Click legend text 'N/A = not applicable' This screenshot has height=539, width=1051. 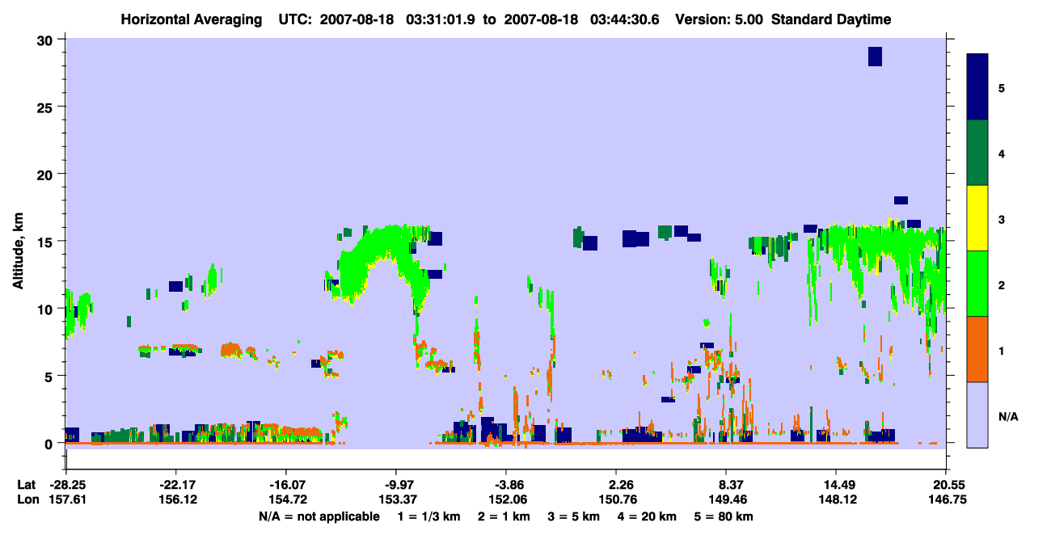[x=319, y=516]
